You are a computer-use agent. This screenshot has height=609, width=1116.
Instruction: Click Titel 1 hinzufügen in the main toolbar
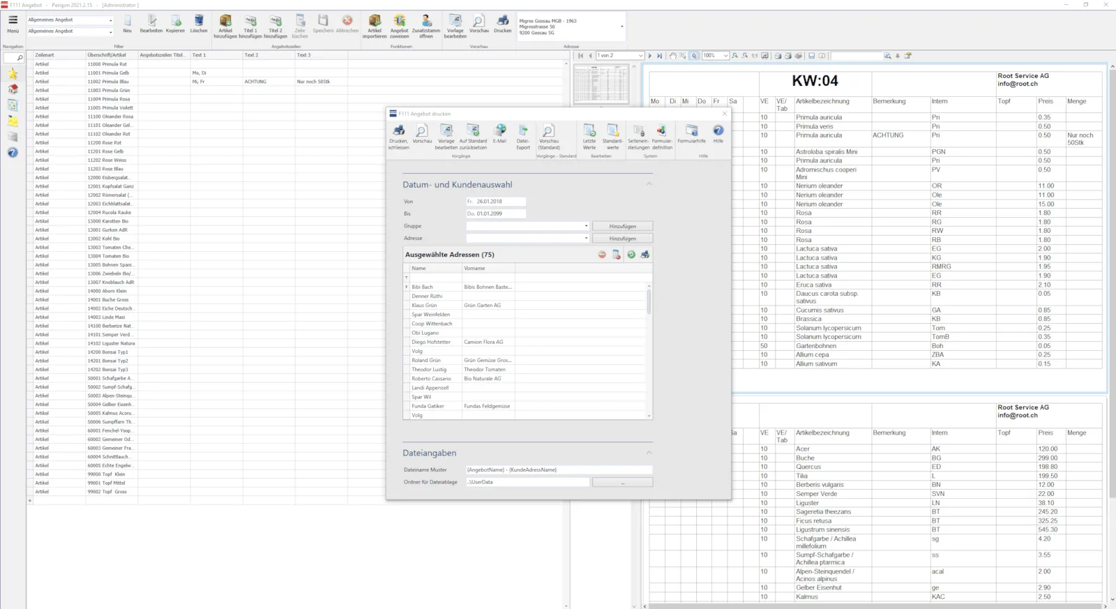coord(250,26)
